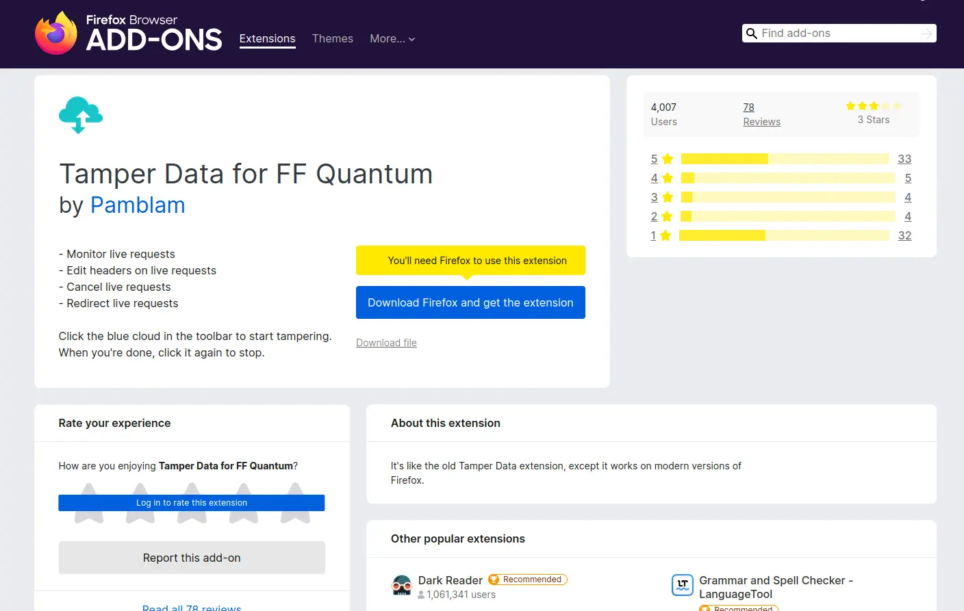Screen dimensions: 964x611
Task: Click Report this add-on button
Action: (x=192, y=558)
